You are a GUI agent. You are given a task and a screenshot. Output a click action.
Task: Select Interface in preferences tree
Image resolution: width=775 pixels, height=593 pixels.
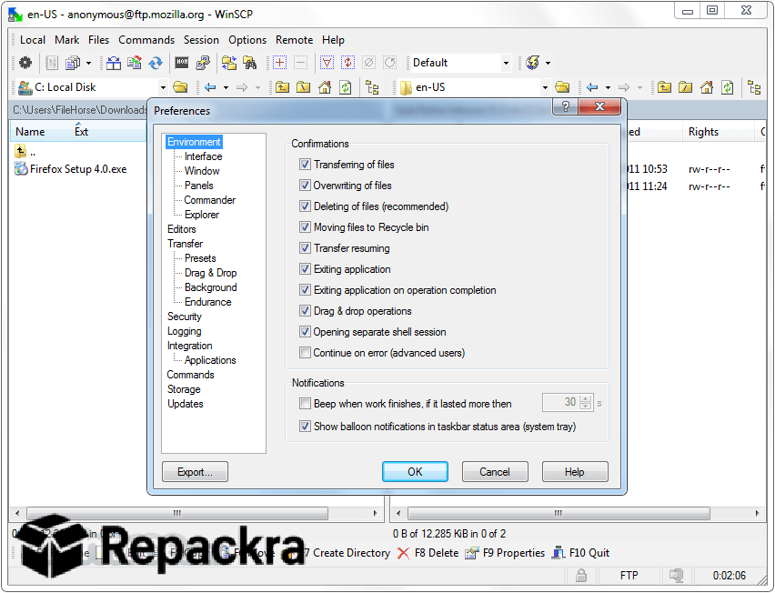point(203,156)
